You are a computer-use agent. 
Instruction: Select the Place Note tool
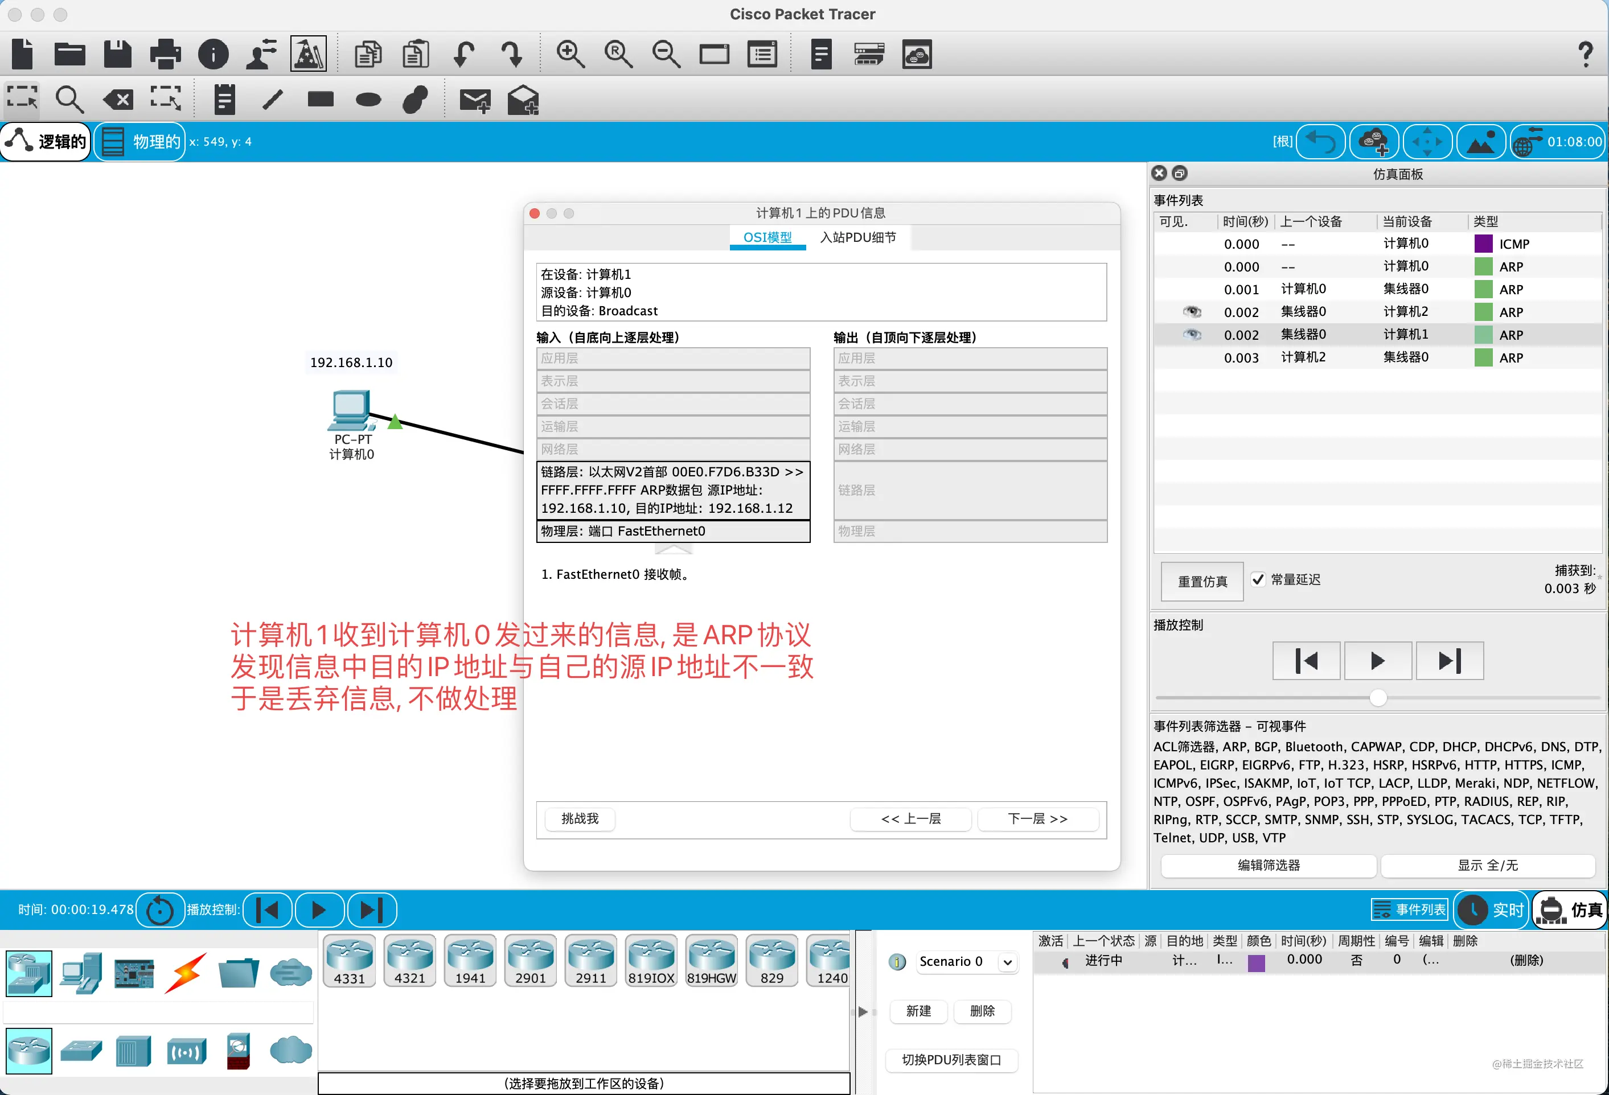click(x=224, y=100)
